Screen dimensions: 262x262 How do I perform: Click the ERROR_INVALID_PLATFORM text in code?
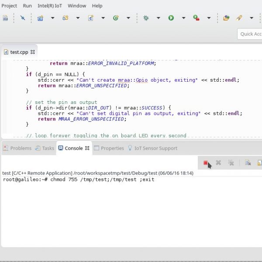[121, 63]
